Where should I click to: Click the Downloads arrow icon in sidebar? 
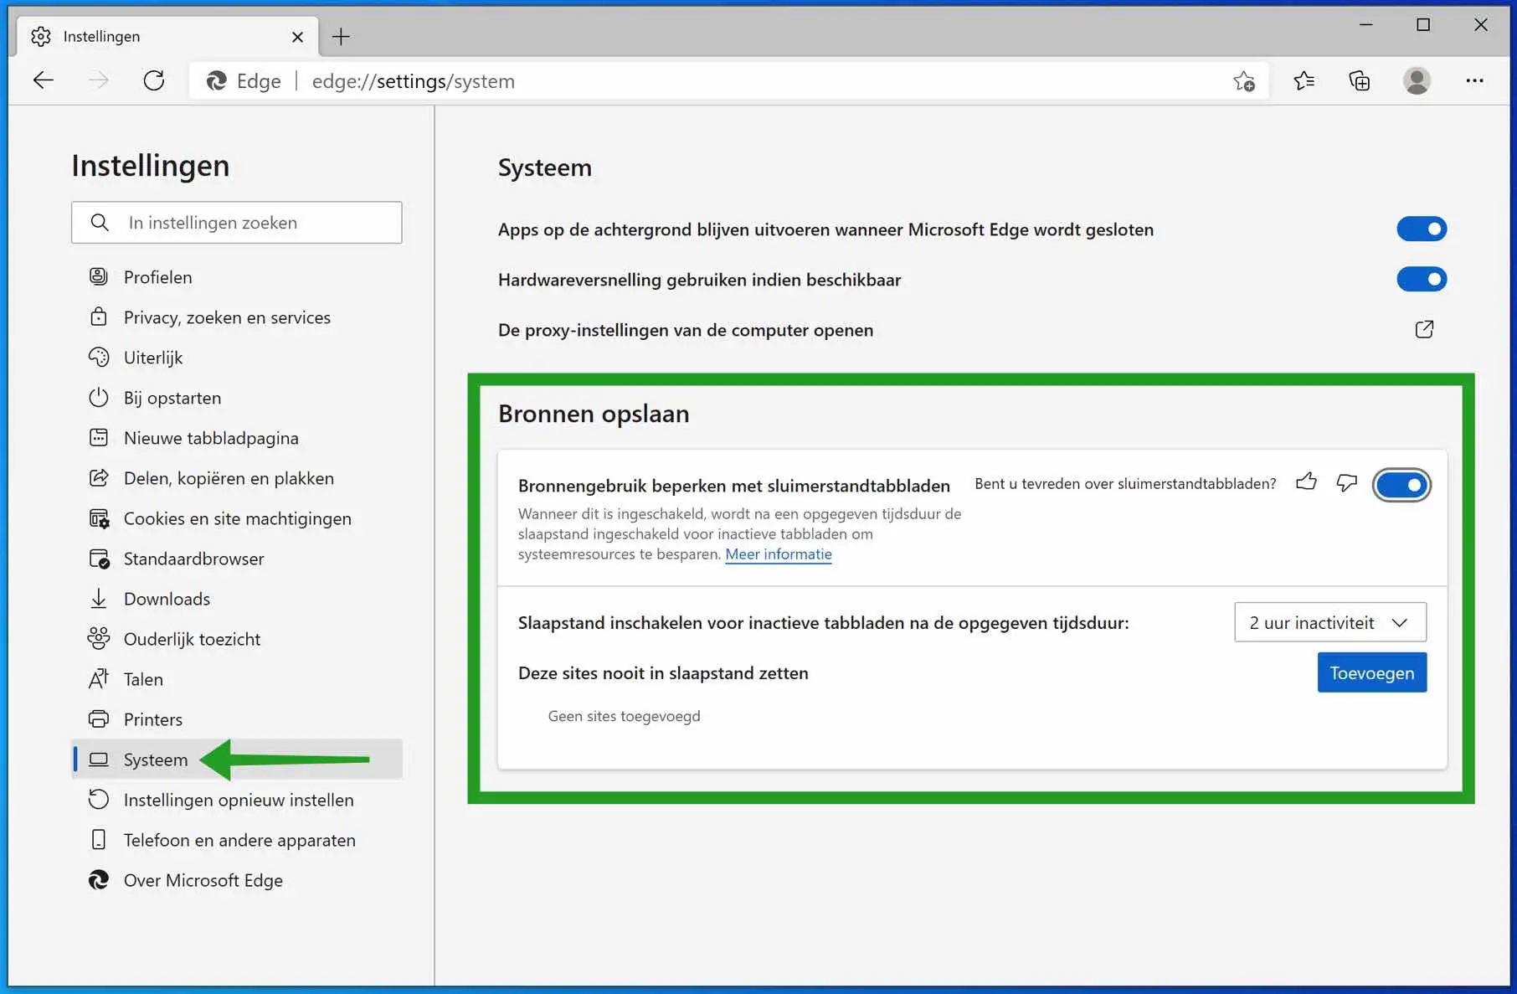point(99,598)
